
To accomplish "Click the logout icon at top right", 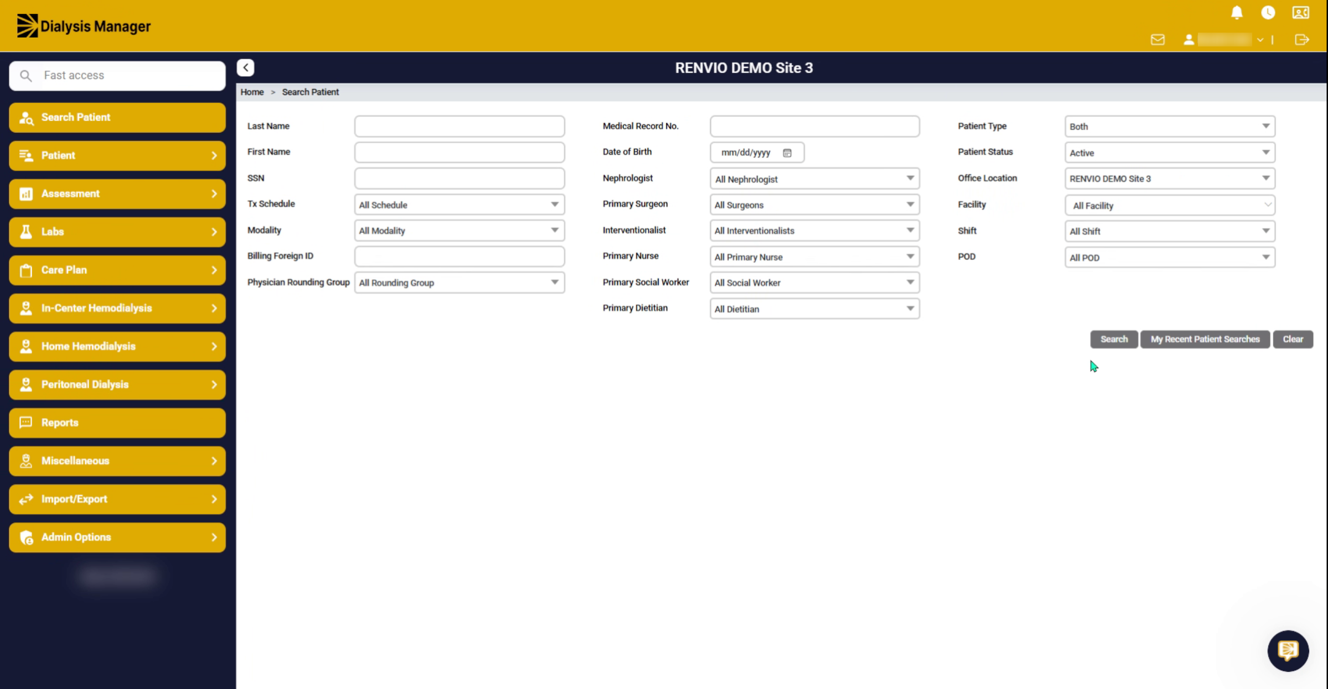I will (1302, 40).
